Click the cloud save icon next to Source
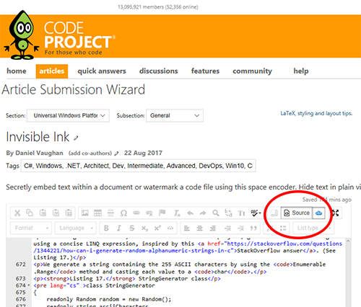This screenshot has width=361, height=307. pos(318,213)
